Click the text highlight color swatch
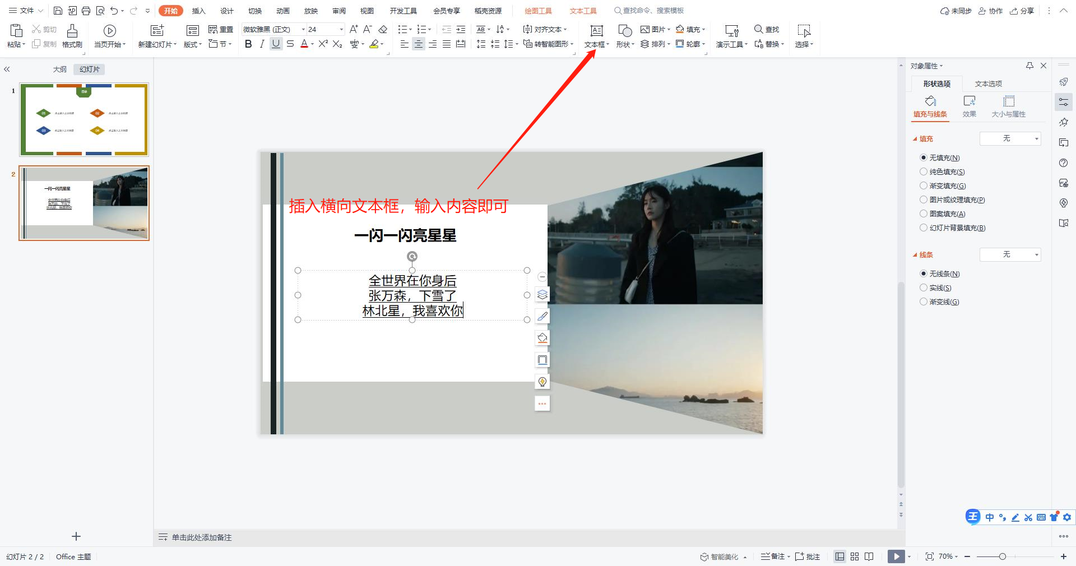 374,44
